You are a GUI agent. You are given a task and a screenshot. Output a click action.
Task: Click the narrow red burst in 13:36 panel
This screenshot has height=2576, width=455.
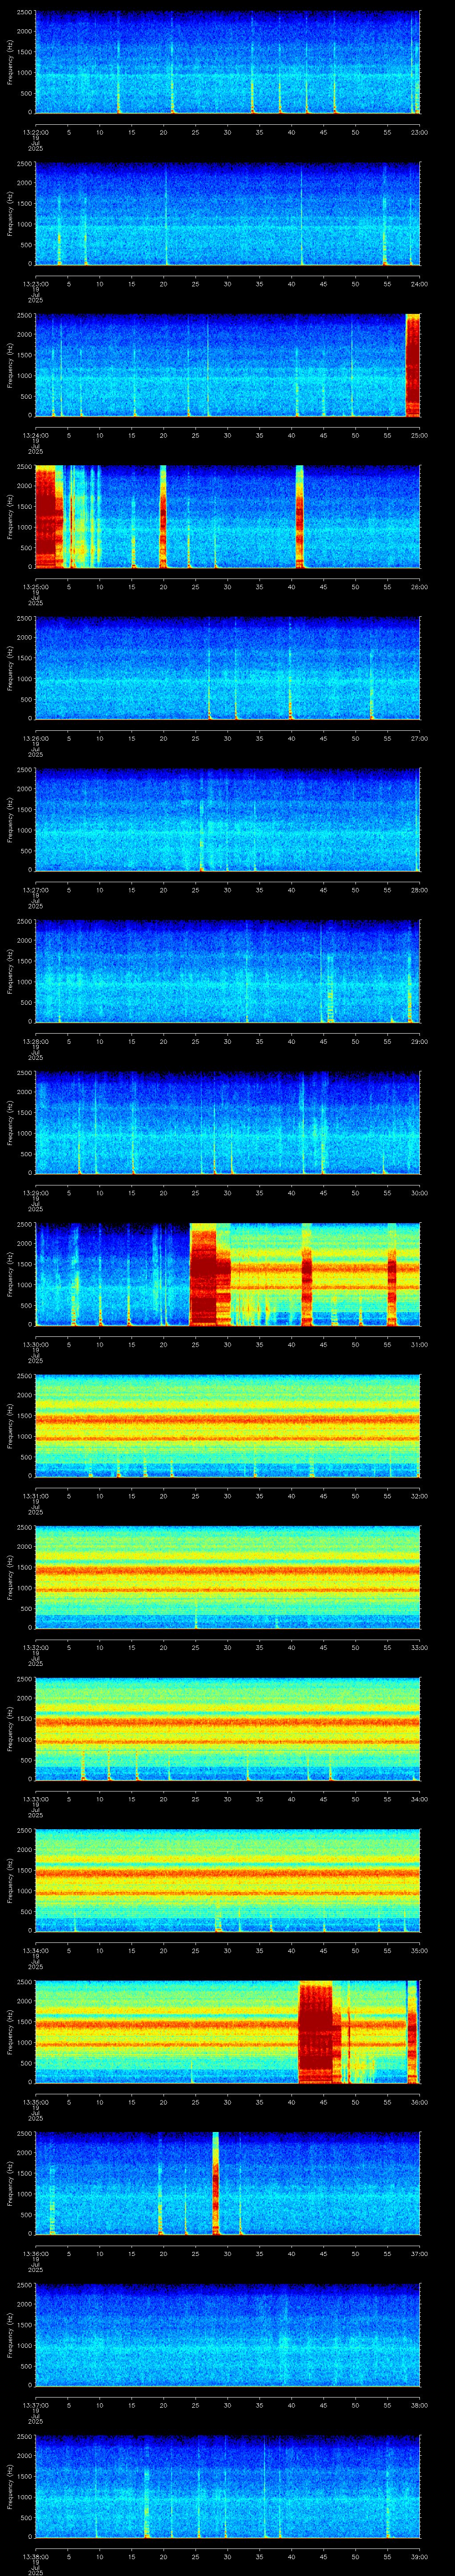pos(215,2183)
